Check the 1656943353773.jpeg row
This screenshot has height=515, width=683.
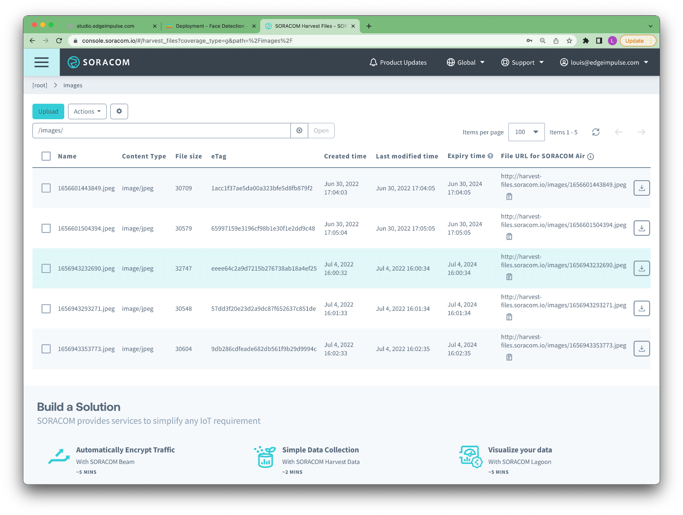click(x=46, y=349)
